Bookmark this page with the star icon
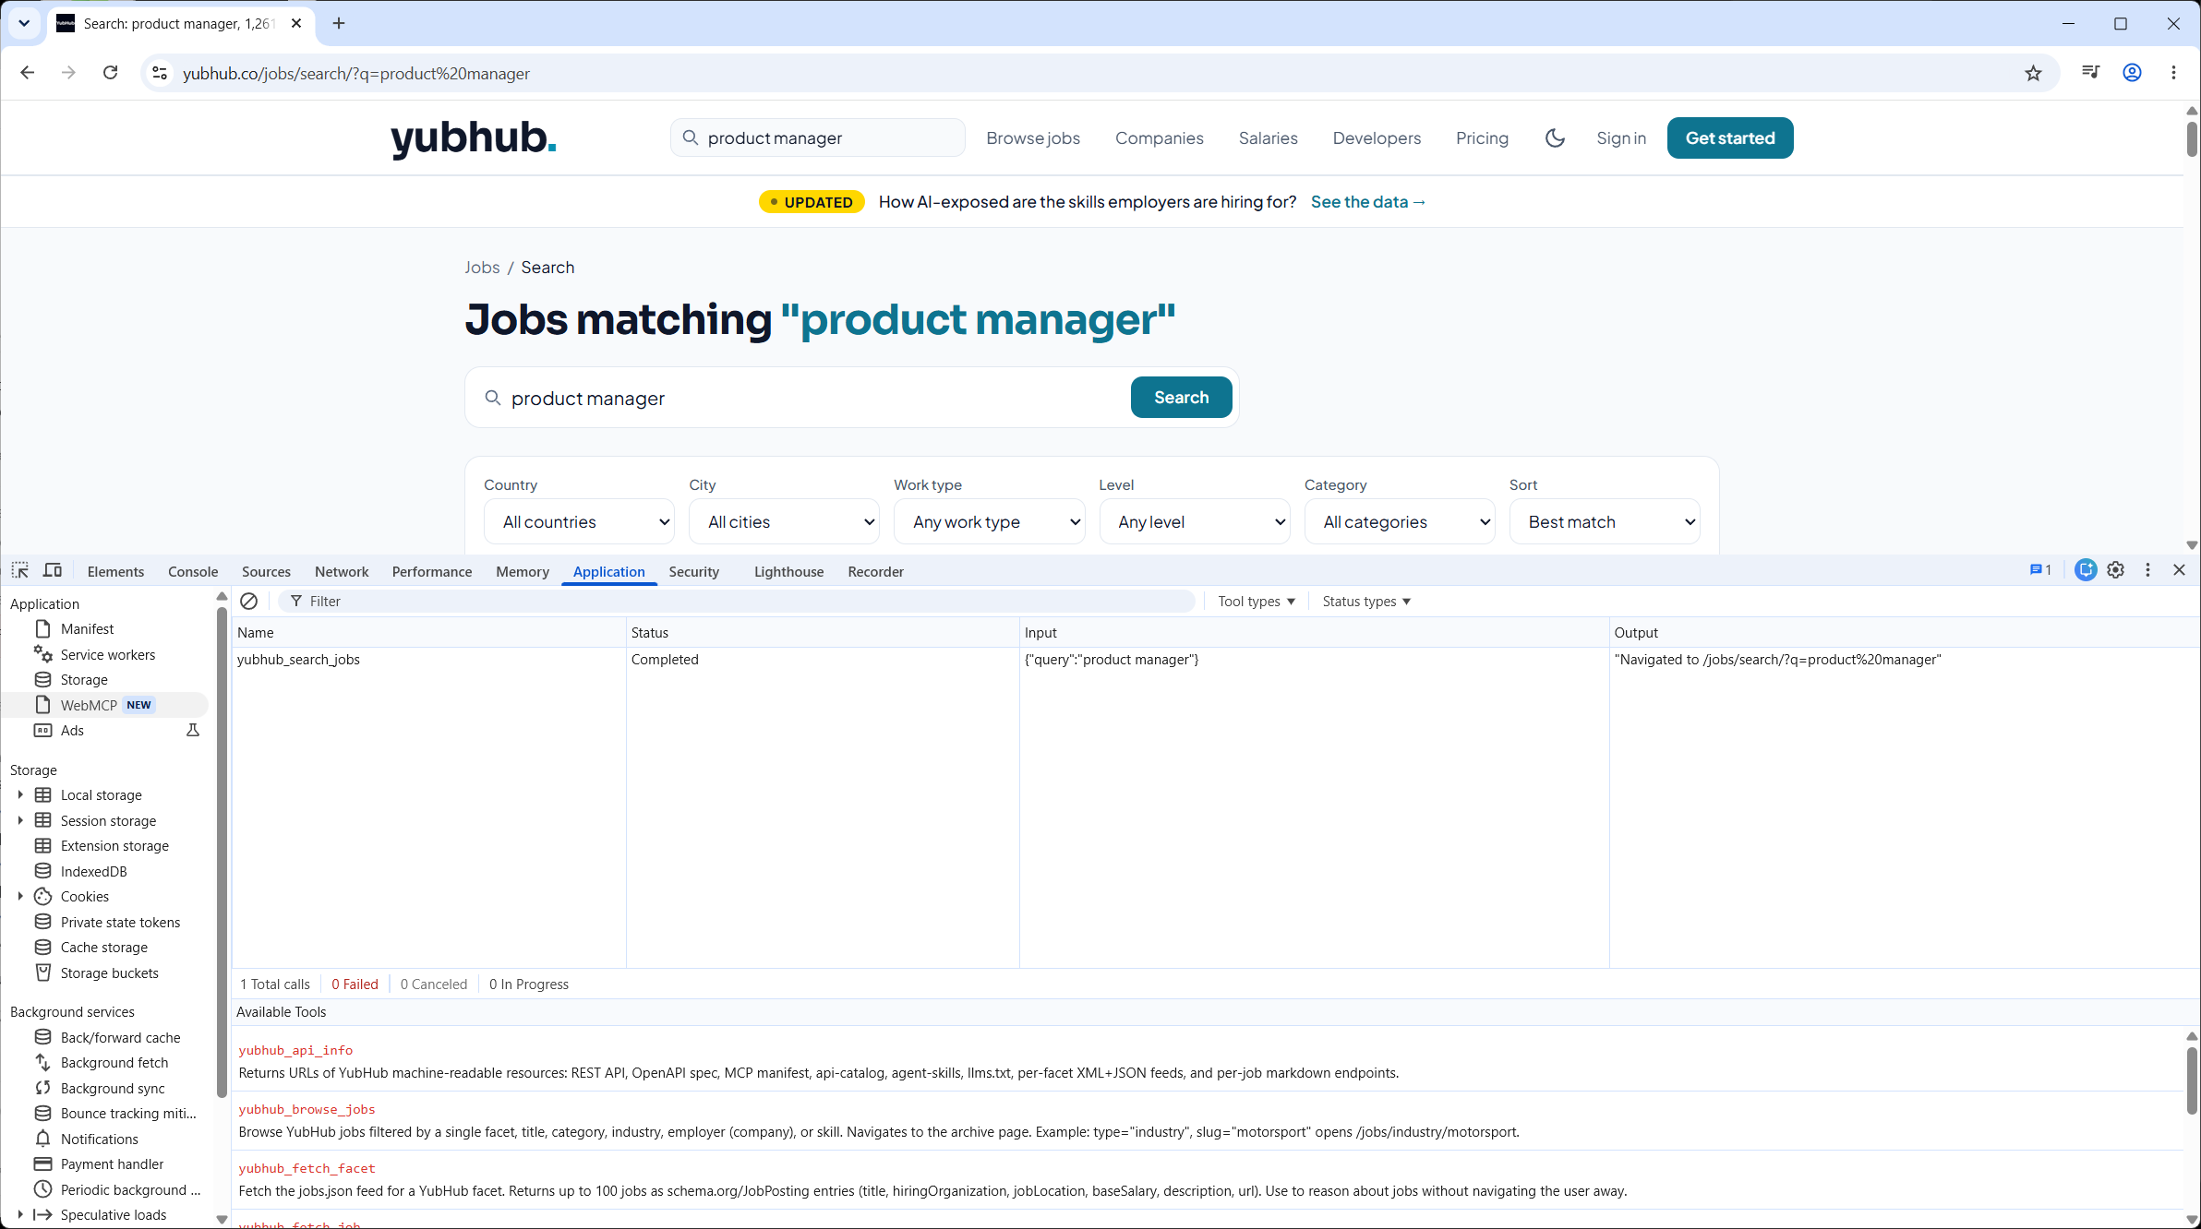 [2033, 73]
